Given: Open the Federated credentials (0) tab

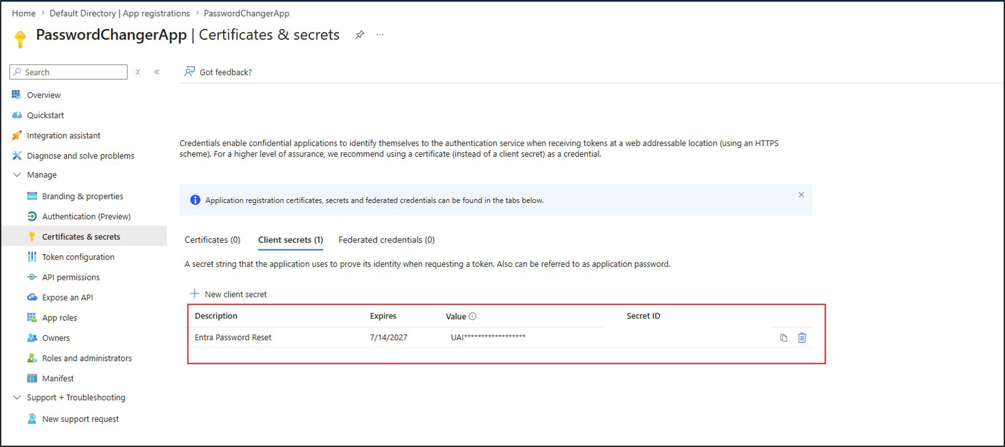Looking at the screenshot, I should point(386,240).
